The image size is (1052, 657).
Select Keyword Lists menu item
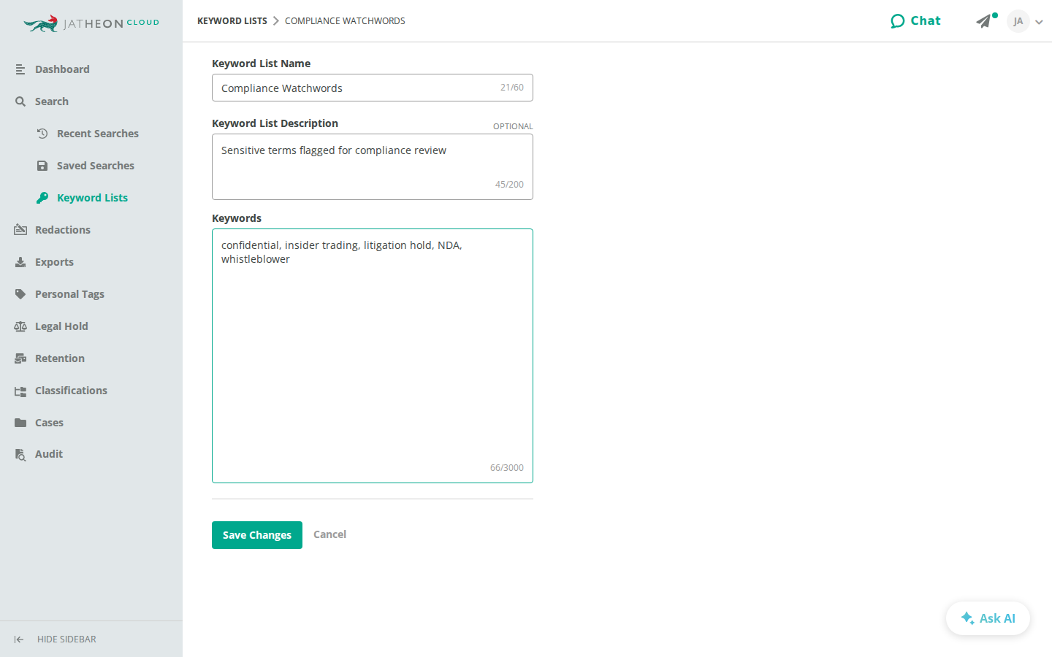pos(92,198)
